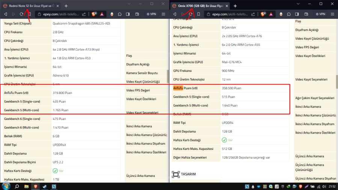Click 'LPDDR4X' RAM type value
Image resolution: width=338 pixels, height=190 pixels.
(59, 145)
